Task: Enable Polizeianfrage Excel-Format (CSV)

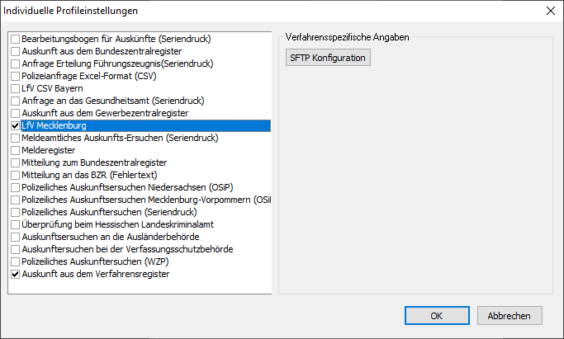Action: (16, 76)
